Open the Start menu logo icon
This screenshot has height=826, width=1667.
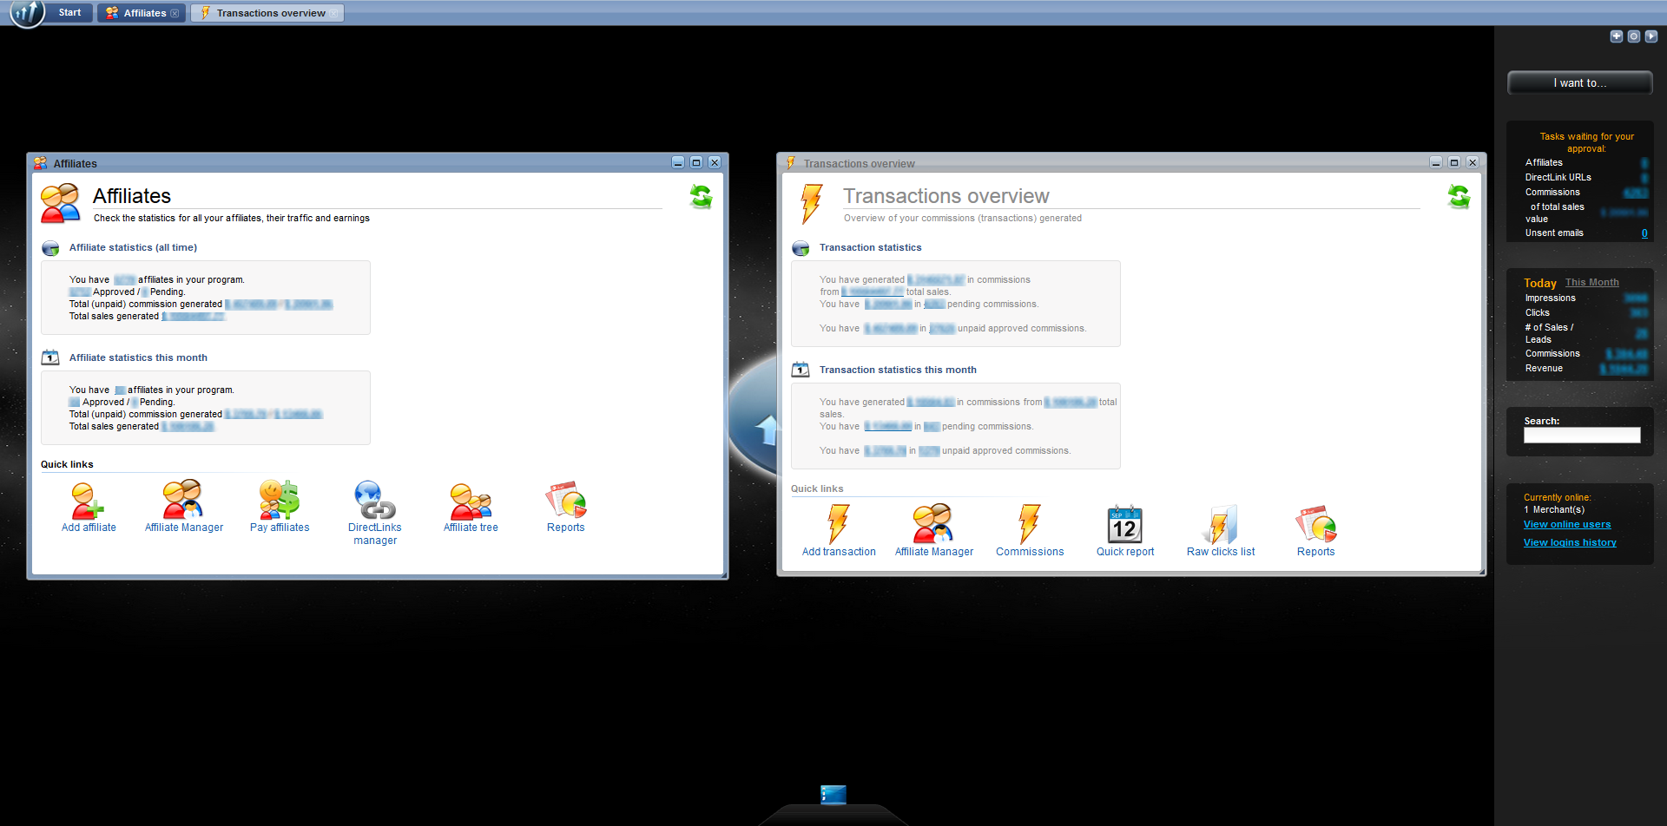coord(27,13)
